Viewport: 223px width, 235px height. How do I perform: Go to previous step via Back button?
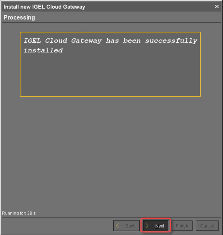[126, 226]
